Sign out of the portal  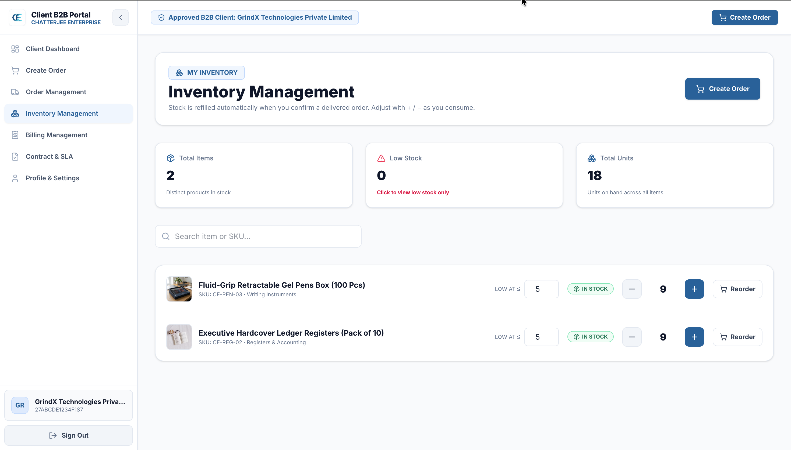[69, 435]
